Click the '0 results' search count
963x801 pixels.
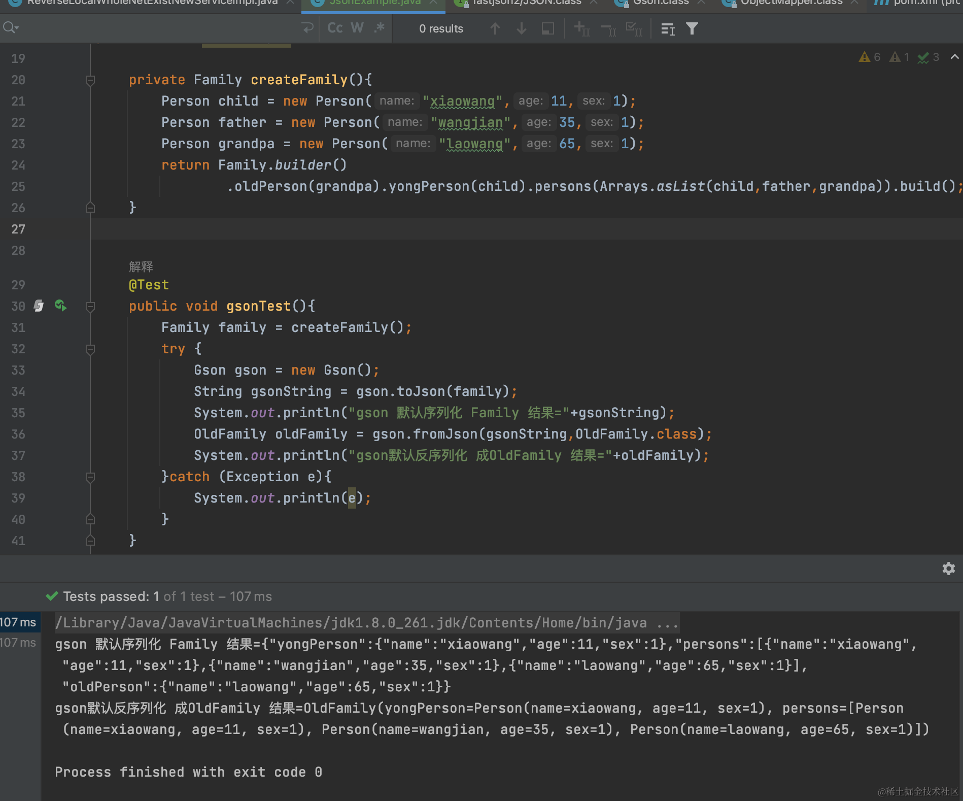(441, 28)
